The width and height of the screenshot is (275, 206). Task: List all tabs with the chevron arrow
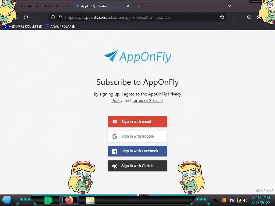tap(229, 6)
